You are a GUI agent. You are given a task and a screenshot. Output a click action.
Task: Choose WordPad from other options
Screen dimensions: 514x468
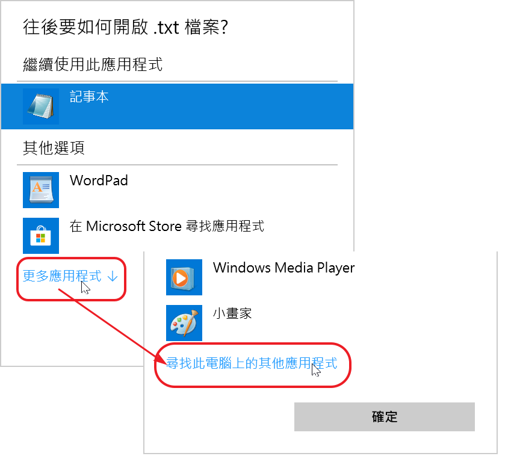coord(99,180)
